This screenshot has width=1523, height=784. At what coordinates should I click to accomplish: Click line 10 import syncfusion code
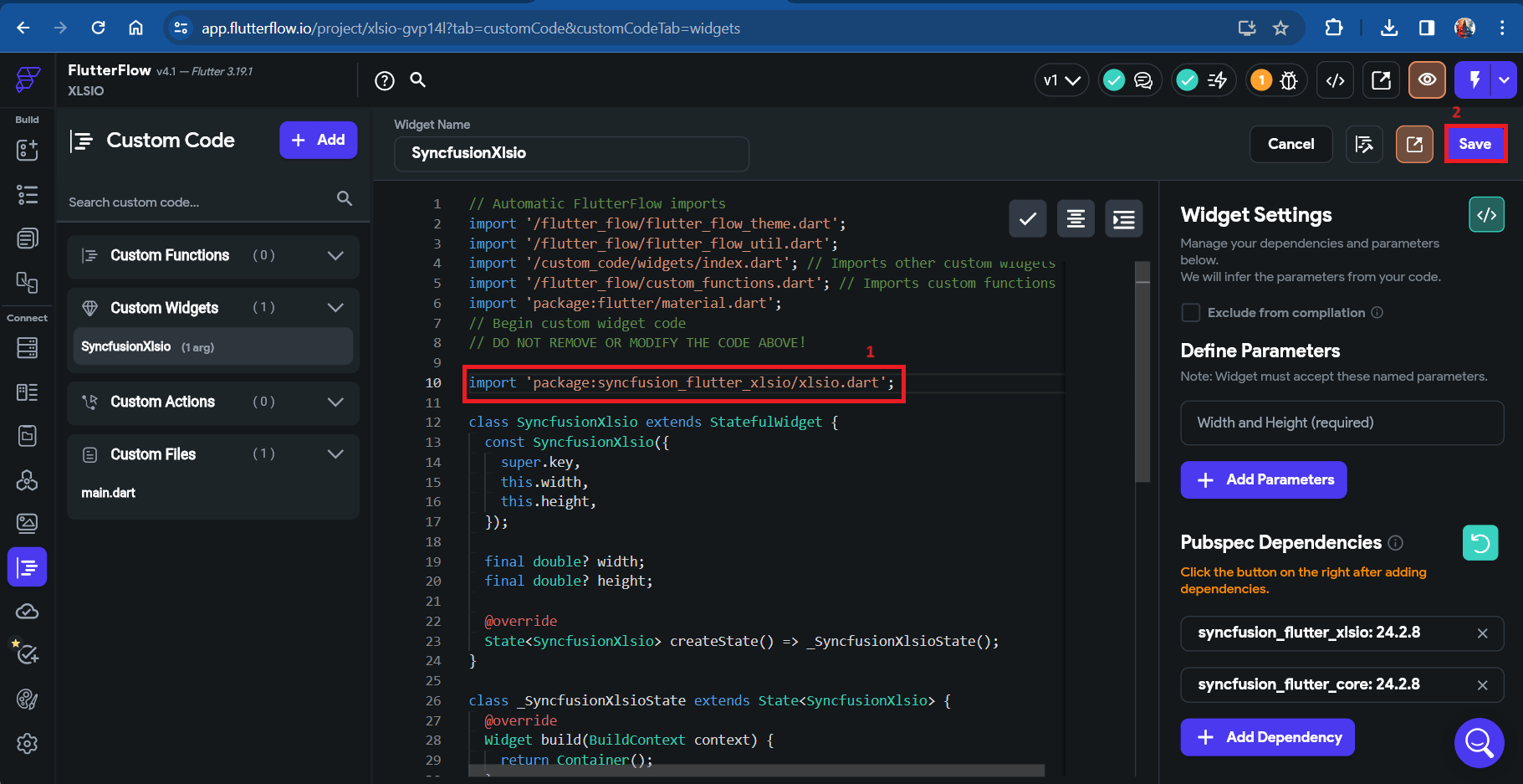pos(682,382)
